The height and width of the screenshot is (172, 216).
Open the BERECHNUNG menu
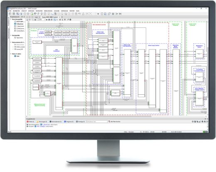click(48, 11)
